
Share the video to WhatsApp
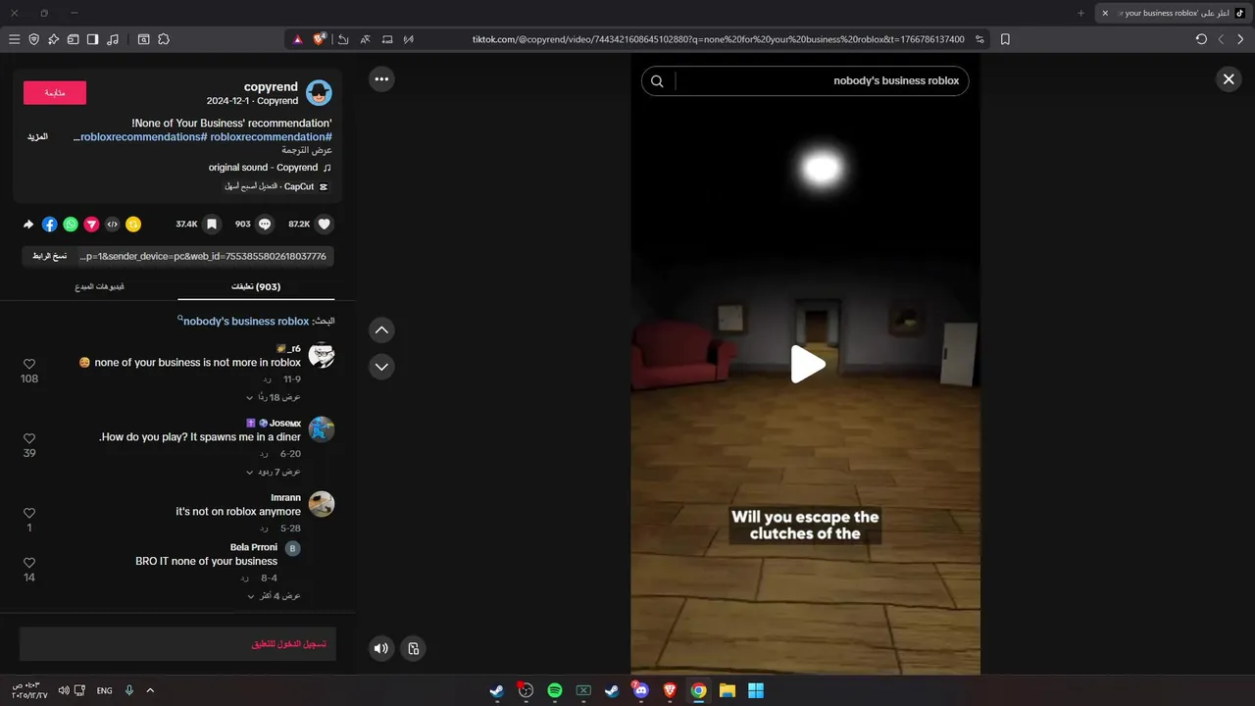pos(71,225)
